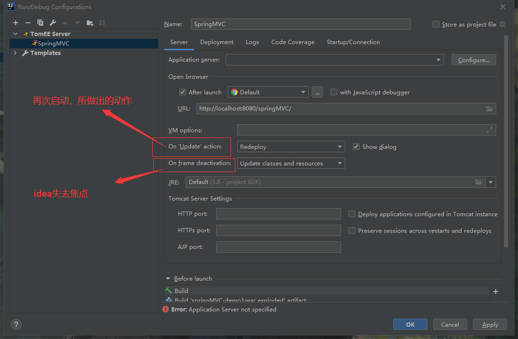Toggle Store as project file checkbox

[x=436, y=25]
